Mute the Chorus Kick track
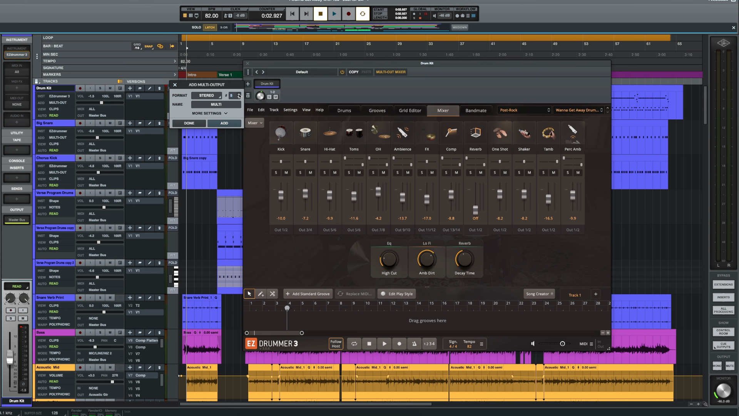Screen dimensions: 739x416 pyautogui.click(x=110, y=158)
